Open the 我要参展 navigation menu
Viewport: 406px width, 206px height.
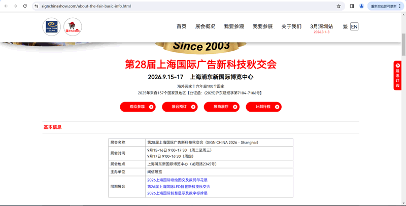click(x=263, y=26)
